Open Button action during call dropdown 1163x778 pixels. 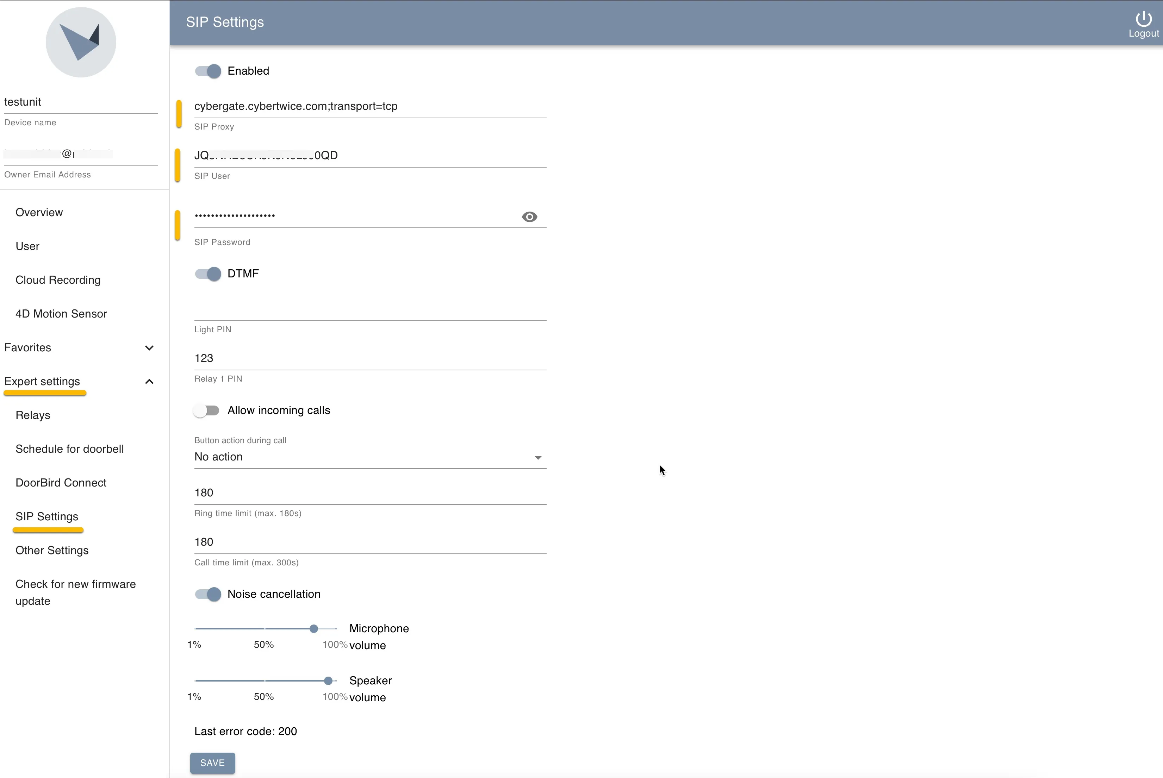[x=370, y=457]
